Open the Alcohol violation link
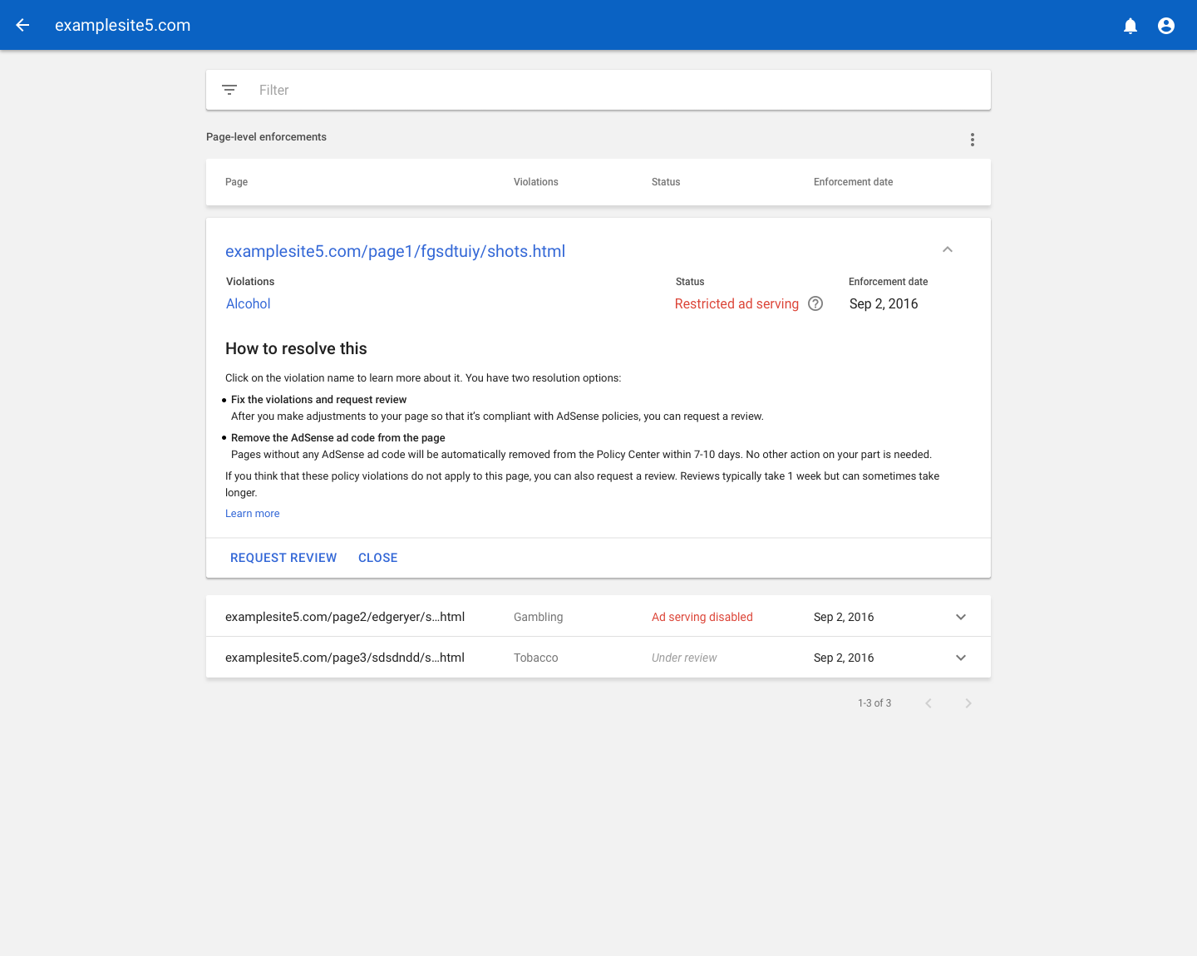 (248, 303)
